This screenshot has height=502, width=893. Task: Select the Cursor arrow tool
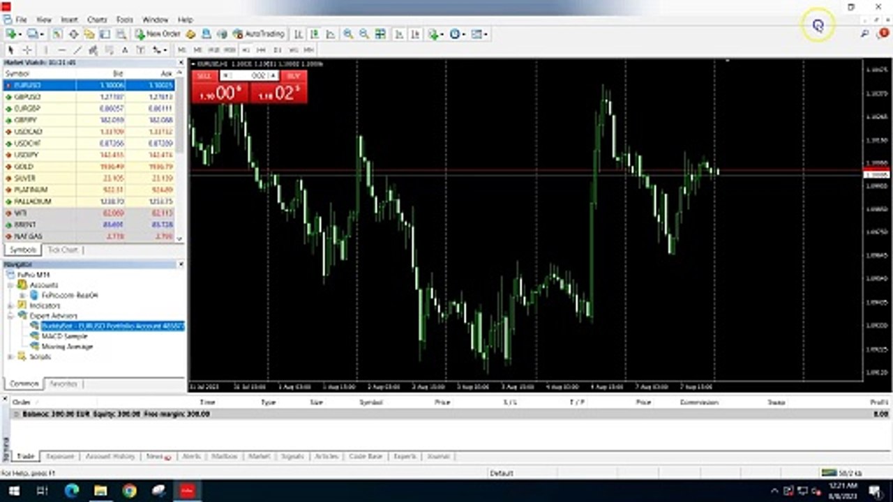tap(10, 50)
